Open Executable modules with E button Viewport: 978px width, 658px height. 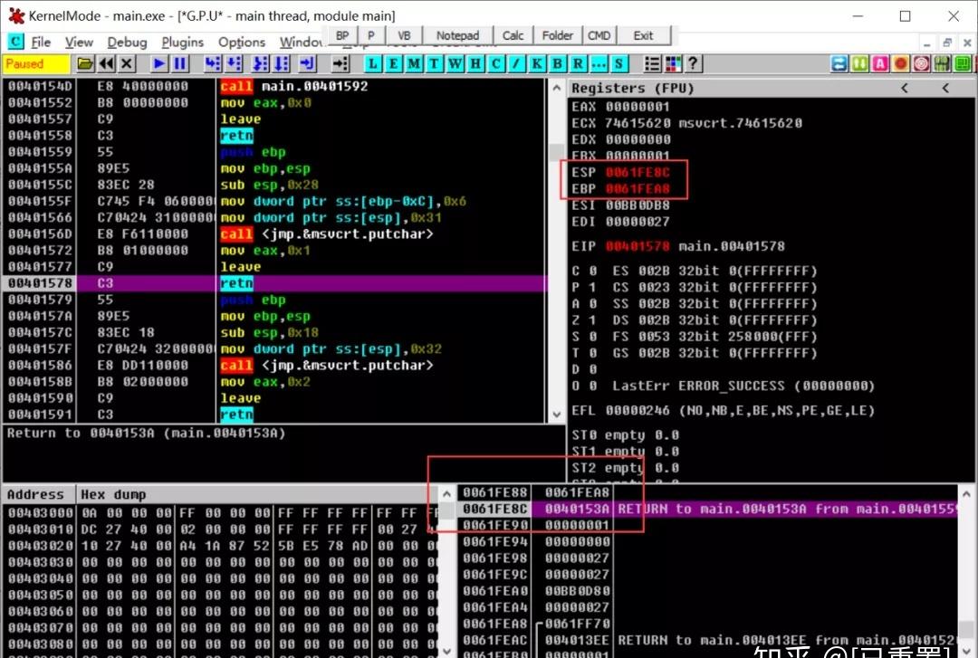393,63
